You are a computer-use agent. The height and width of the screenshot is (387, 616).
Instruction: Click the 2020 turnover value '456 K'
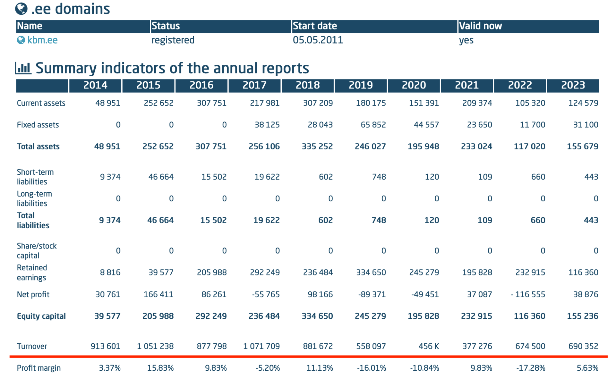(429, 346)
